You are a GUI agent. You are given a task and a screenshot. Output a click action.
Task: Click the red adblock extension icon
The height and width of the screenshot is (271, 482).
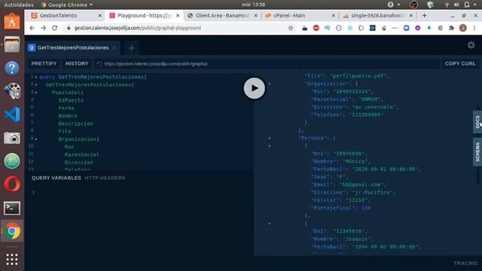point(316,28)
